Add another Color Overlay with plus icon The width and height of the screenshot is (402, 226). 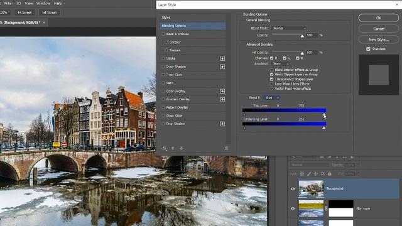(x=222, y=91)
